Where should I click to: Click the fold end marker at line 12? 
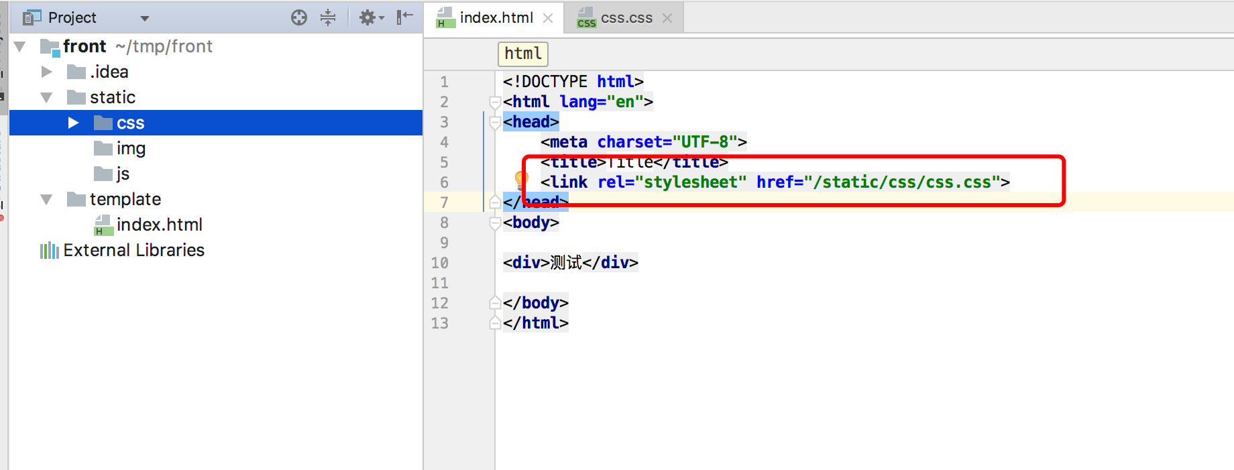496,302
